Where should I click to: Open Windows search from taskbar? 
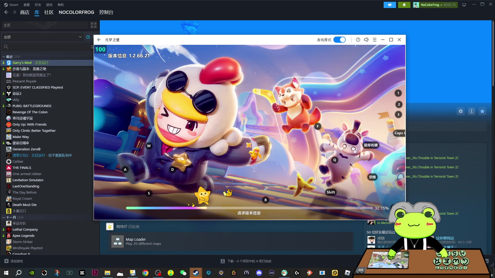[19, 273]
